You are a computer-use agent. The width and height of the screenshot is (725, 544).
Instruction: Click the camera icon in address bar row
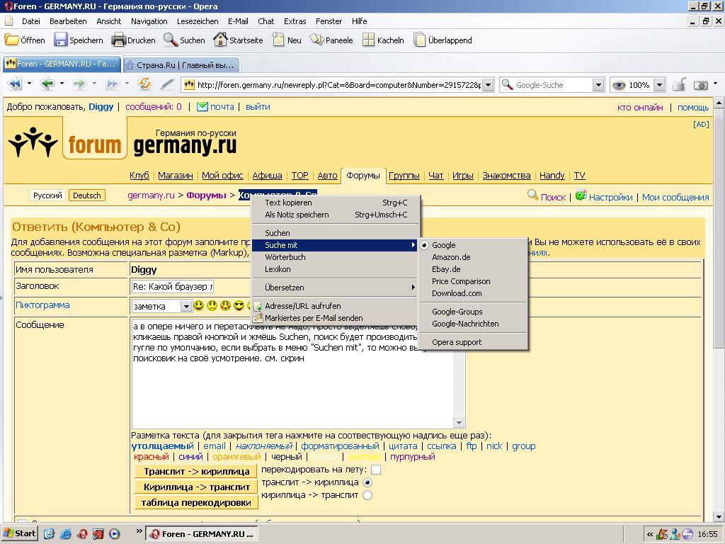tap(701, 85)
